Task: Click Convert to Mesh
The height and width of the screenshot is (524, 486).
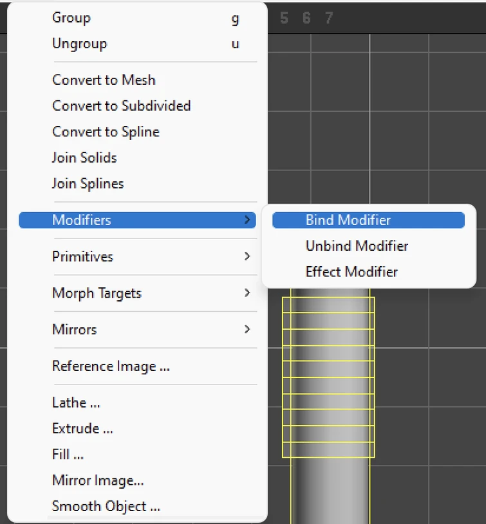Action: (x=104, y=80)
